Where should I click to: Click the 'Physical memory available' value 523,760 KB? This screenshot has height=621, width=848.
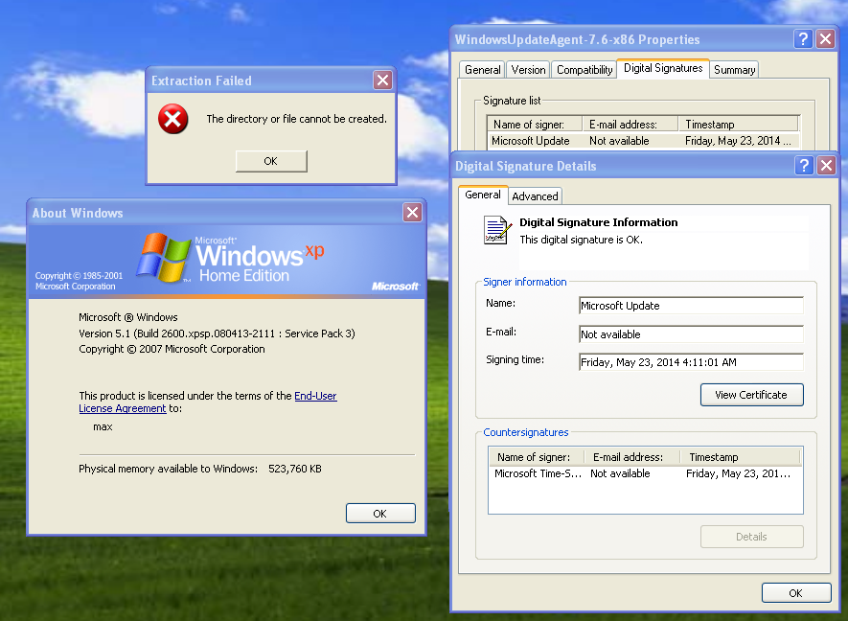coord(295,469)
